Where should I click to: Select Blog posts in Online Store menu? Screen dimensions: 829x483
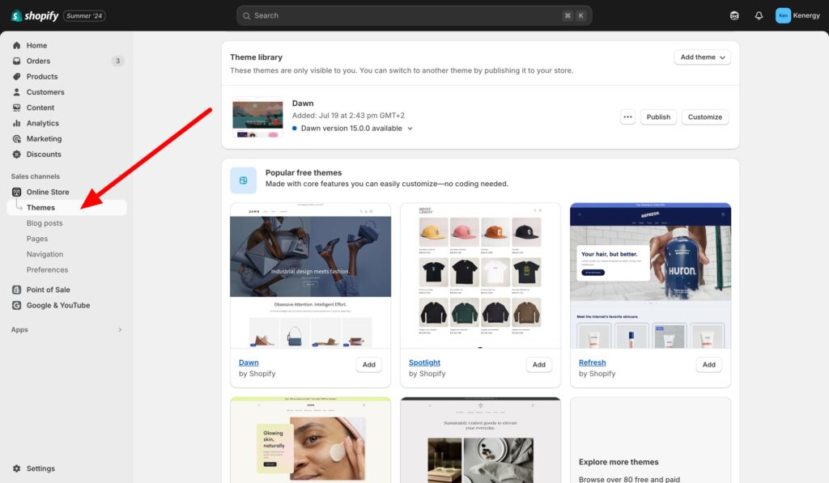(x=45, y=223)
